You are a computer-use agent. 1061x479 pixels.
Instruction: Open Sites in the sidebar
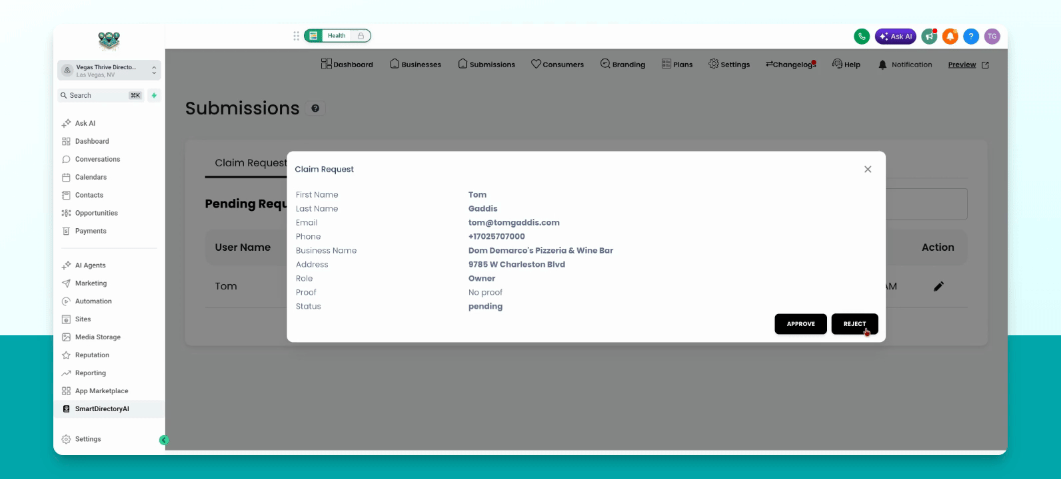[x=83, y=319]
